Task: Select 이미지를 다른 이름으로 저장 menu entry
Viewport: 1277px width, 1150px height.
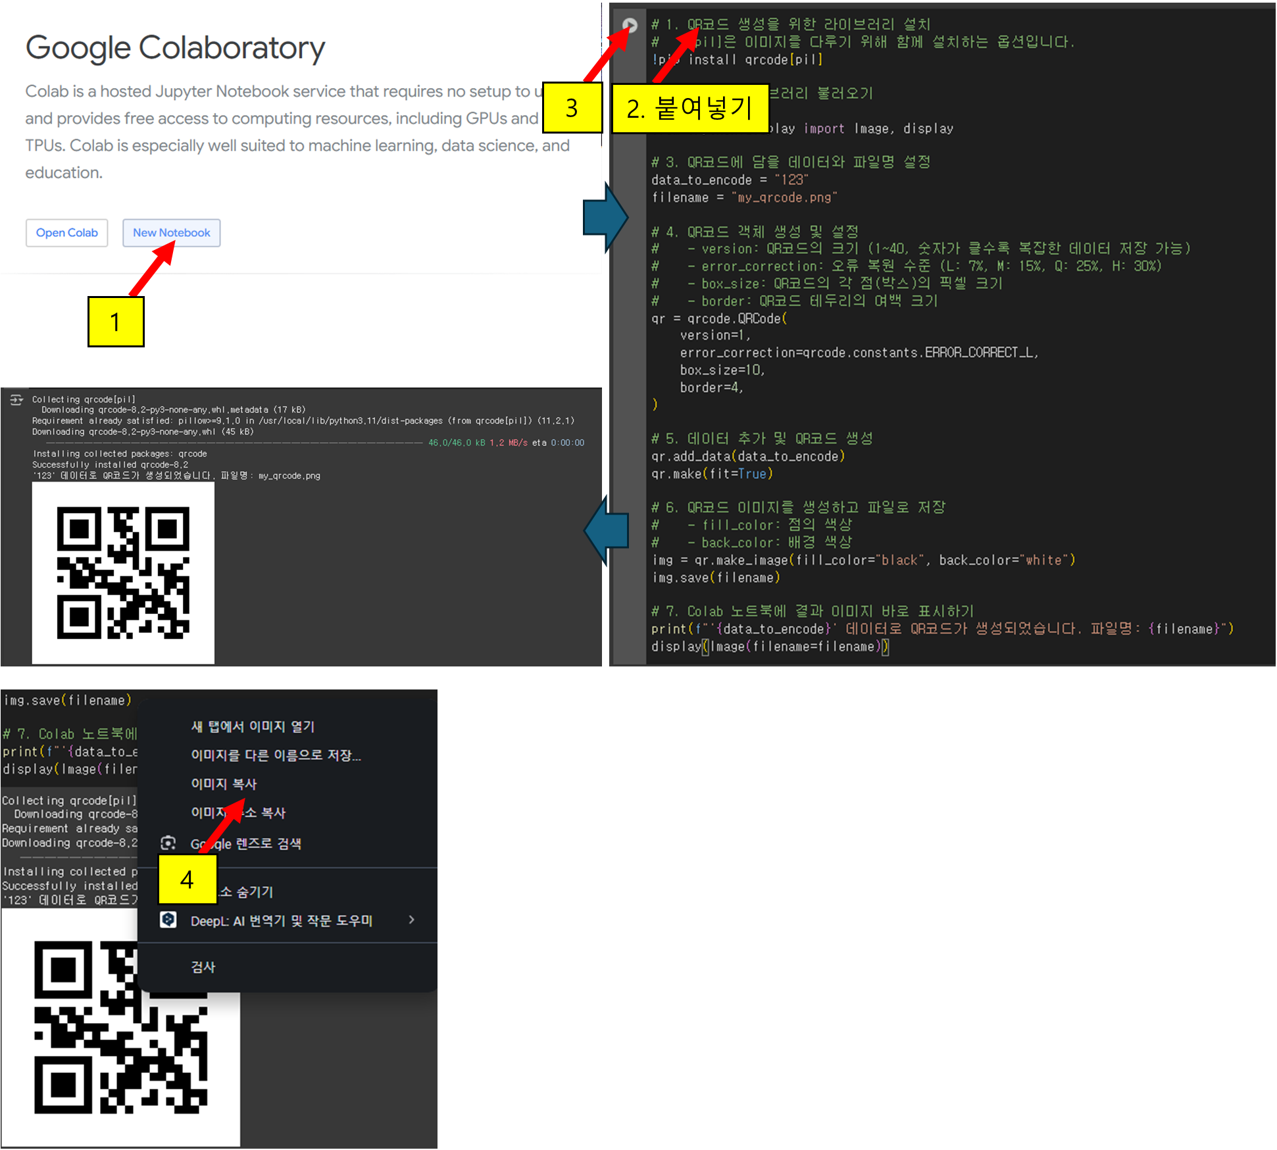Action: [276, 755]
